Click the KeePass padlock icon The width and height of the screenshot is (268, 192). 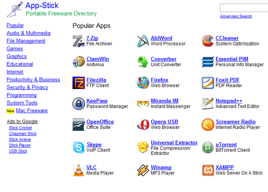click(x=79, y=104)
